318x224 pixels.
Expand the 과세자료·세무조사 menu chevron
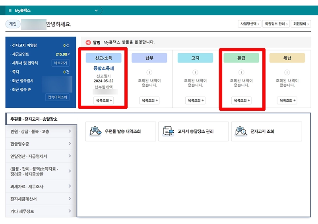pyautogui.click(x=70, y=186)
